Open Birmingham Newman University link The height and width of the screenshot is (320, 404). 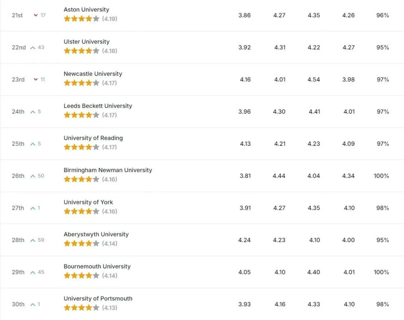108,170
